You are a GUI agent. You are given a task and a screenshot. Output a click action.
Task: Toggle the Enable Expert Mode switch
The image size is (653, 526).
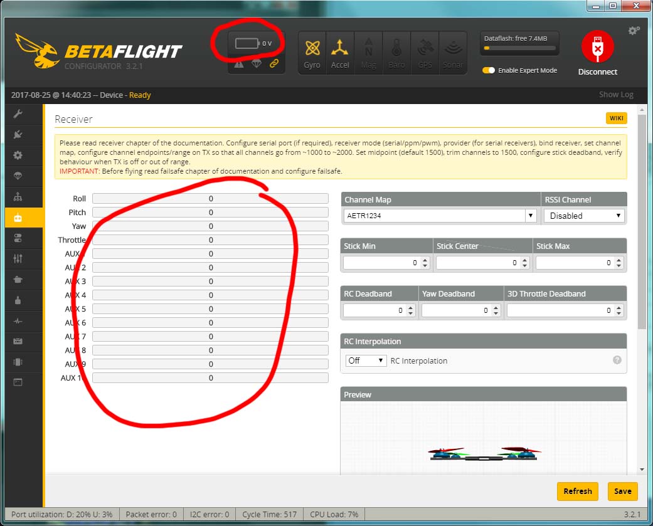pos(489,70)
